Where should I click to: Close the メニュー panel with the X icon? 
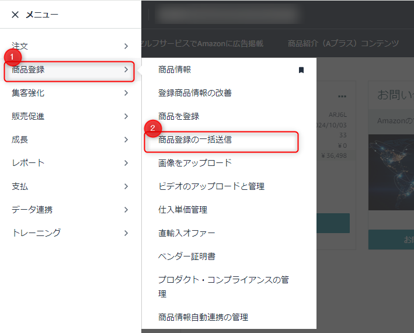[15, 15]
